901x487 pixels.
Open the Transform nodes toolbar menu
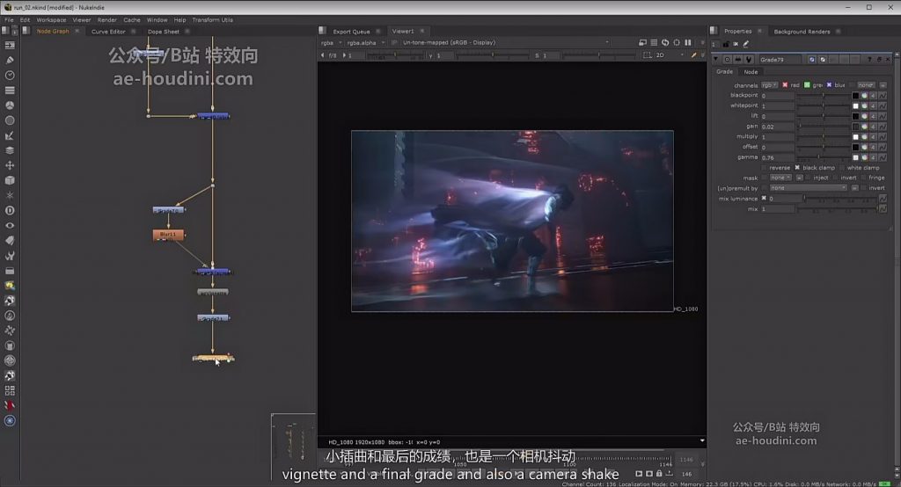pyautogui.click(x=10, y=165)
